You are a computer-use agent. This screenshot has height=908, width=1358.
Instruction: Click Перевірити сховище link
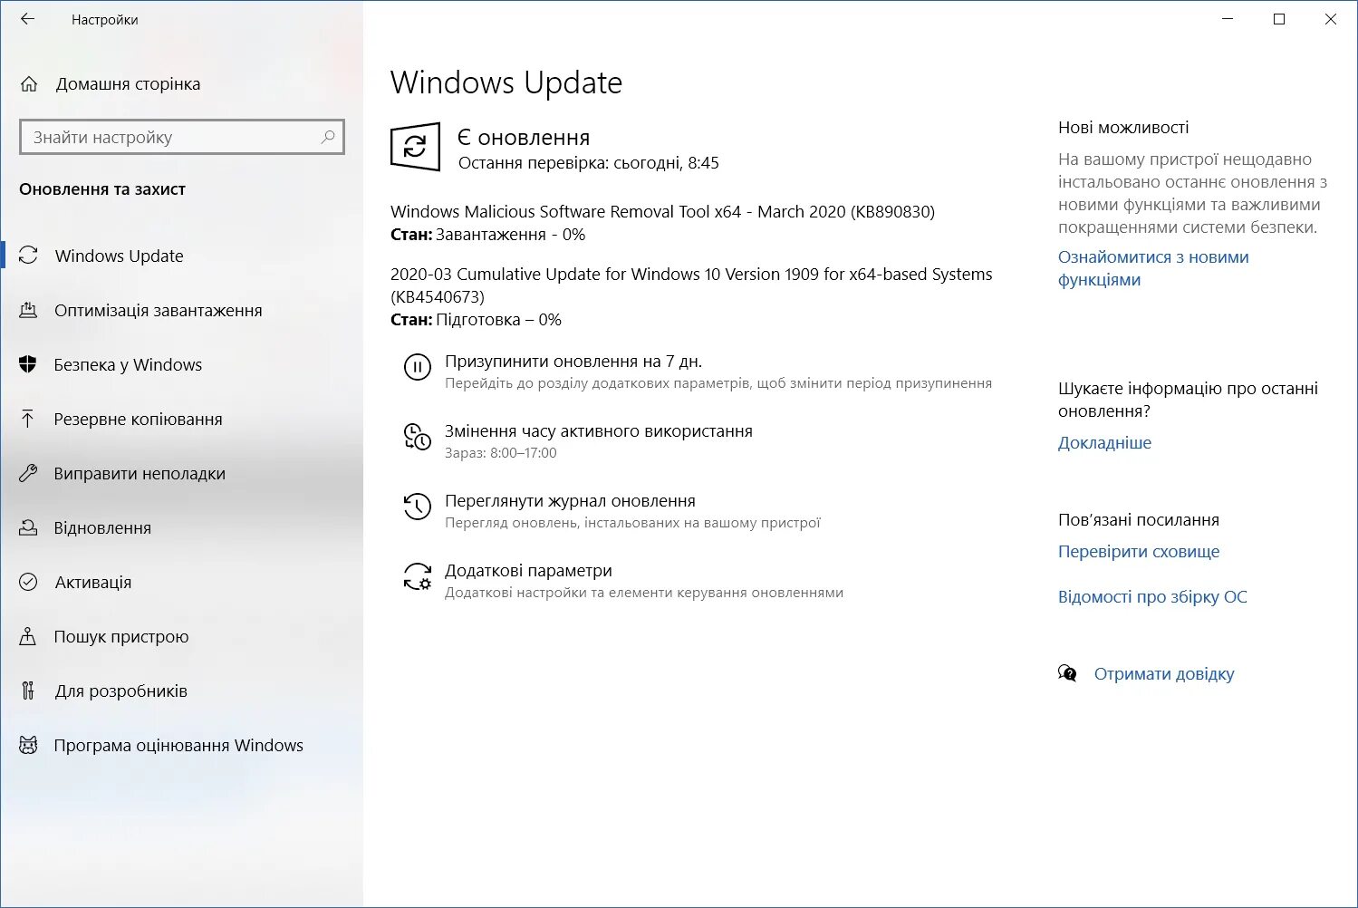pos(1139,551)
